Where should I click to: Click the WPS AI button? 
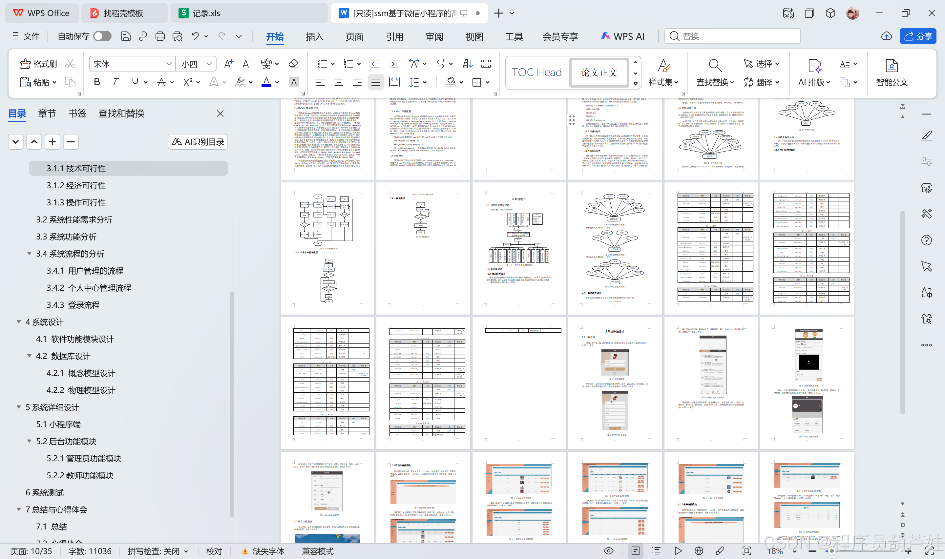tap(622, 36)
